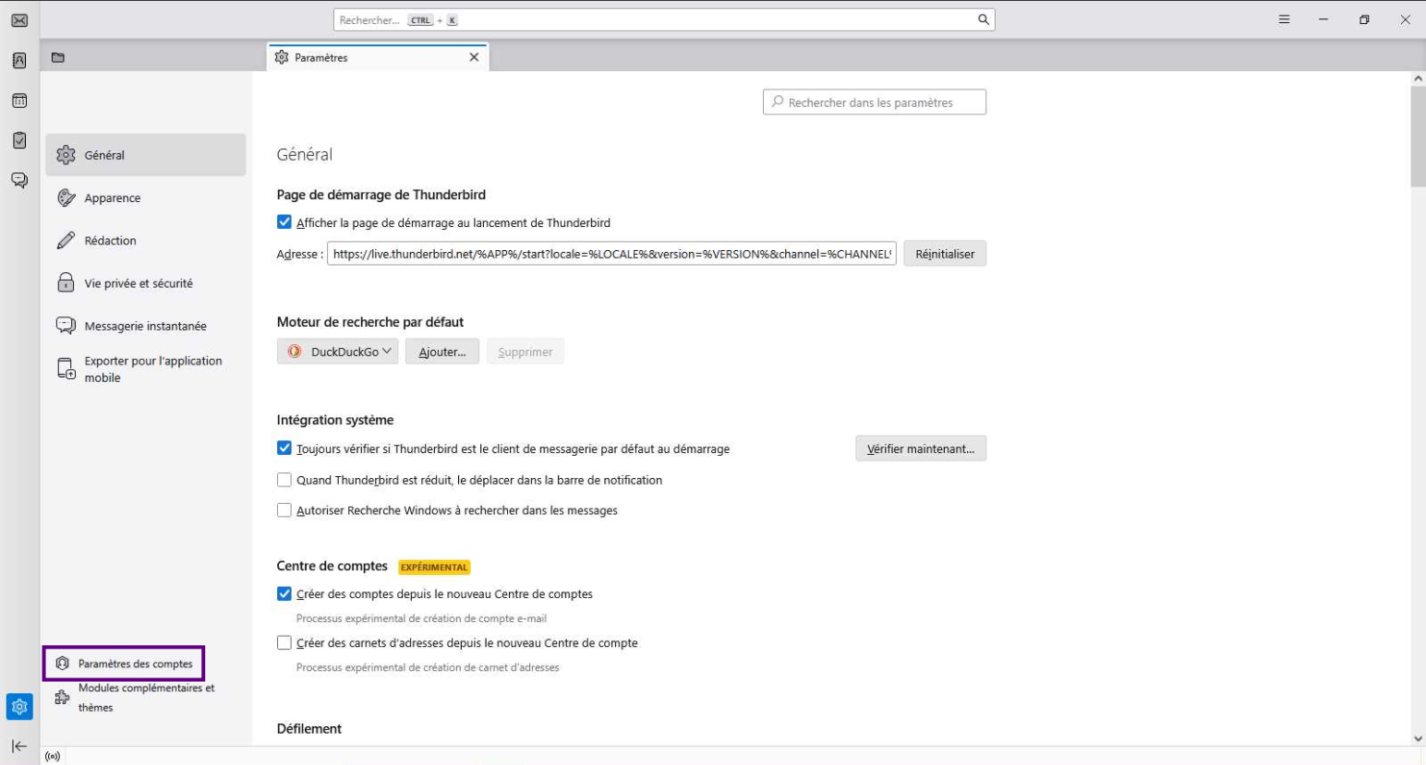The height and width of the screenshot is (765, 1426).
Task: Open the Général settings category
Action: [146, 155]
